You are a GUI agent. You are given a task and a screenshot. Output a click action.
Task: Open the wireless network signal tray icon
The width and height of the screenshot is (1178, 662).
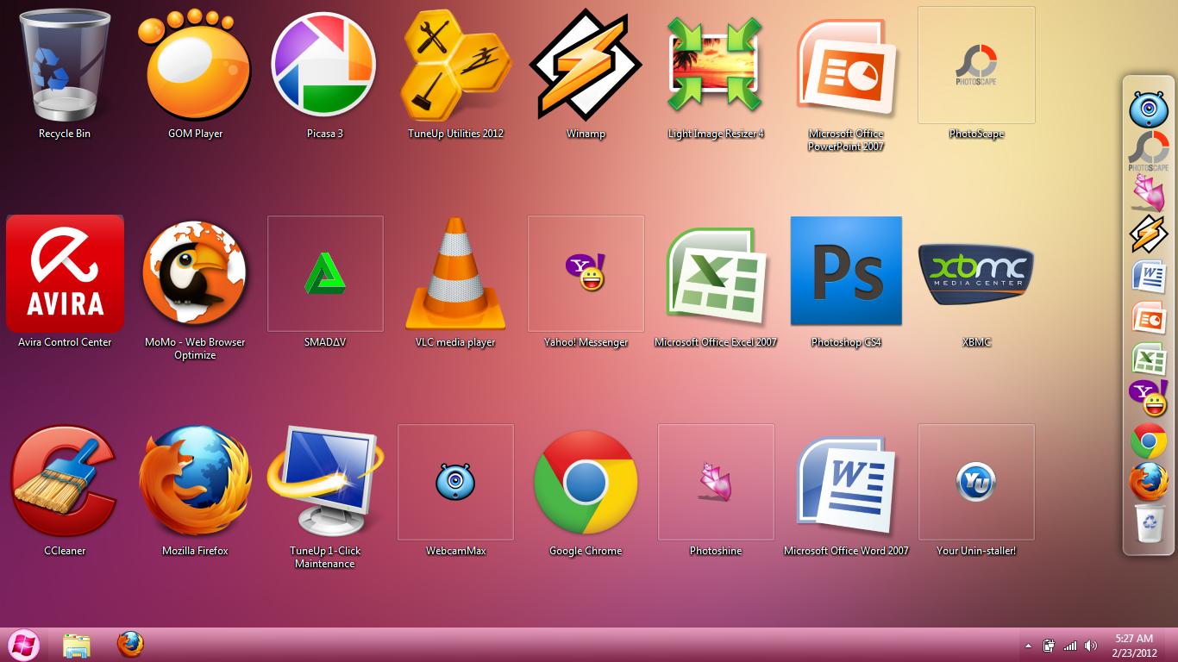tap(1070, 646)
